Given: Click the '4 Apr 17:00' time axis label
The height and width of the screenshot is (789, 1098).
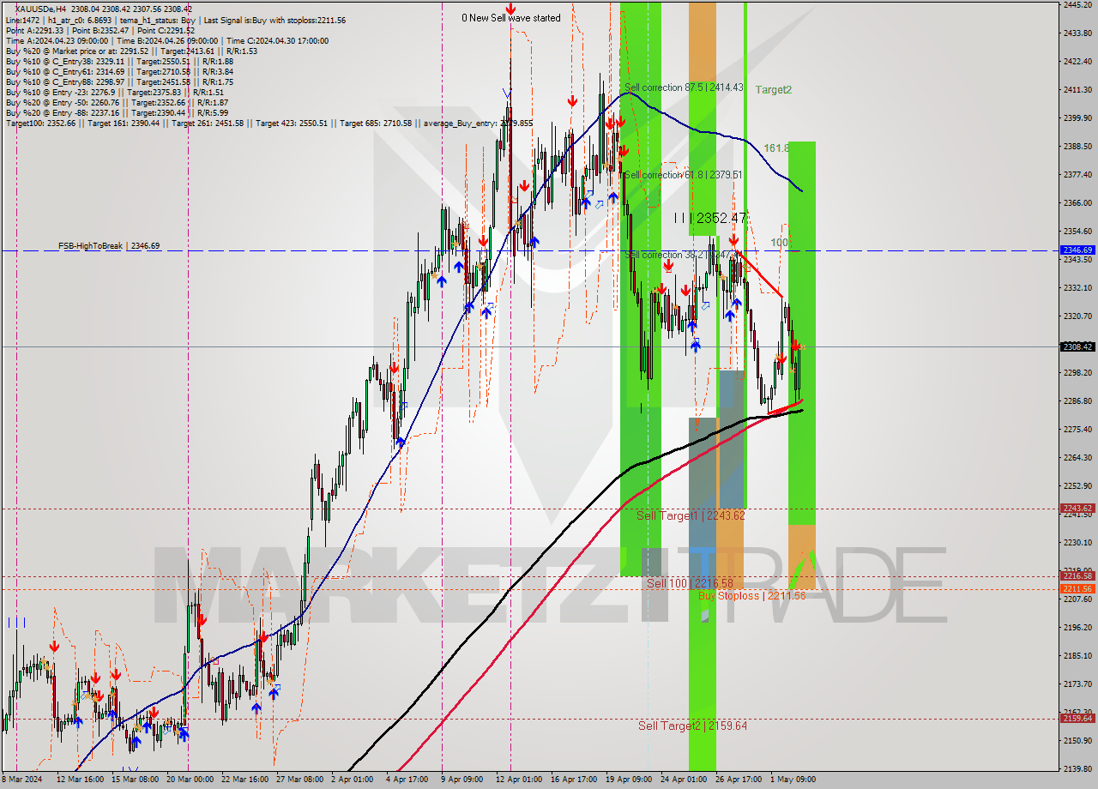Looking at the screenshot, I should [x=407, y=780].
